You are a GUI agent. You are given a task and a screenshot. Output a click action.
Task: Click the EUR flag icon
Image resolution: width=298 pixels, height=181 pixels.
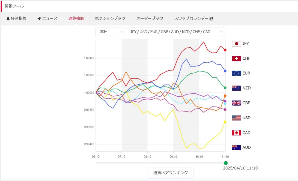tap(236, 73)
